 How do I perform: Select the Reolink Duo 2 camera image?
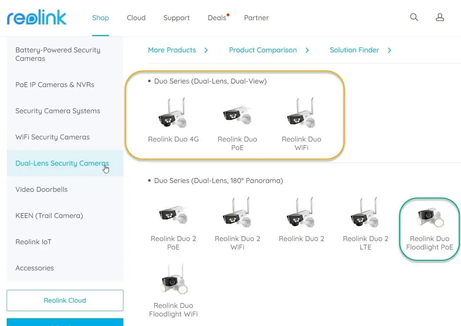click(x=301, y=213)
